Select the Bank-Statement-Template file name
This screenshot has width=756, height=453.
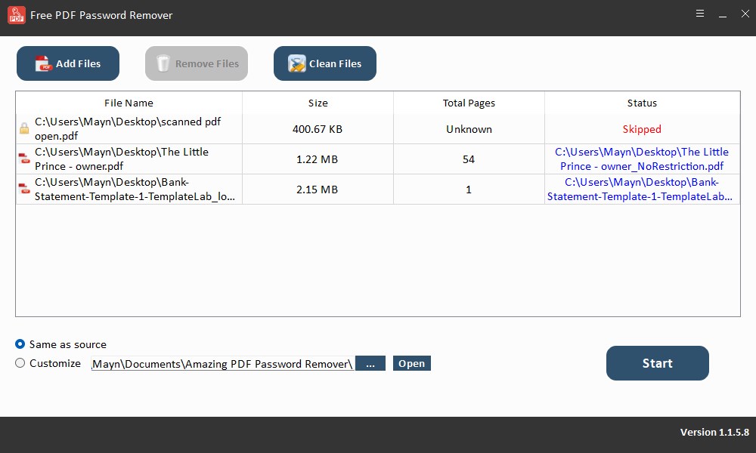[x=135, y=190]
